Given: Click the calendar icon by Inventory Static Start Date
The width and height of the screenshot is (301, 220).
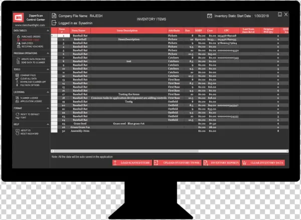Looking at the screenshot, I should (209, 16).
